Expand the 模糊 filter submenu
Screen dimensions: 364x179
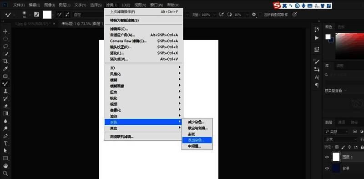click(143, 80)
